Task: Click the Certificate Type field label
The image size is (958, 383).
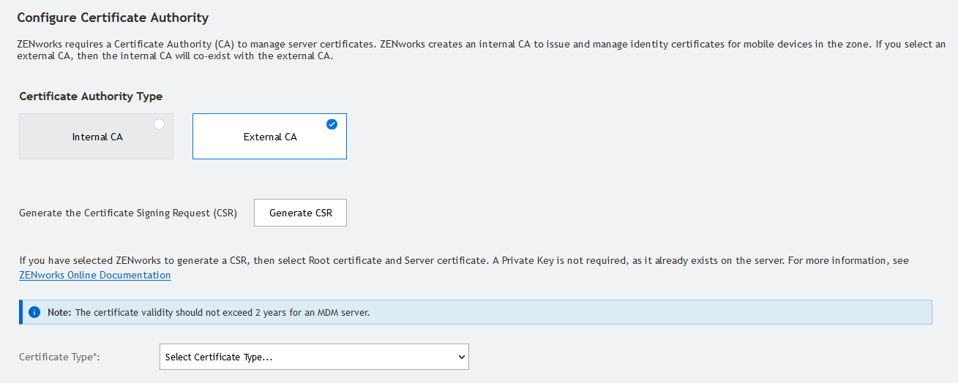Action: tap(59, 357)
